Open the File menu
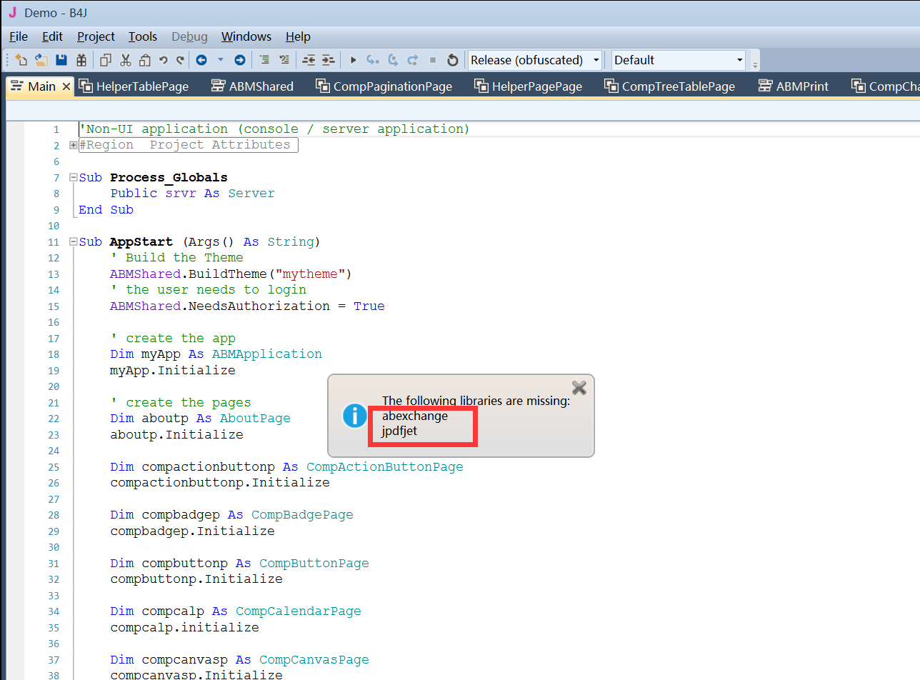 point(19,36)
